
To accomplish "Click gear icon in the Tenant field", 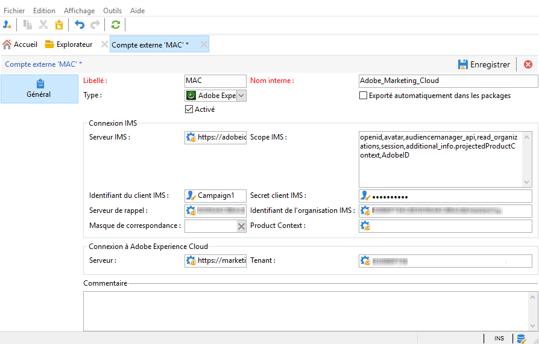I will pyautogui.click(x=365, y=261).
